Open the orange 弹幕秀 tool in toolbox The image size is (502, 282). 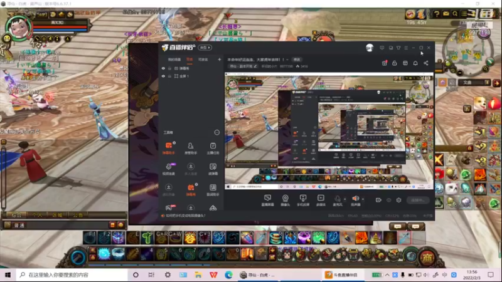pyautogui.click(x=191, y=189)
